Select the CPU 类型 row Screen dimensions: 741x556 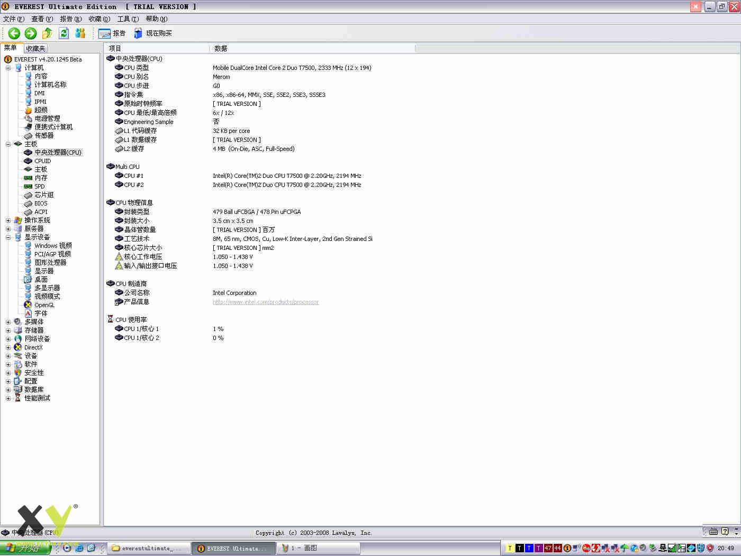[x=243, y=68]
